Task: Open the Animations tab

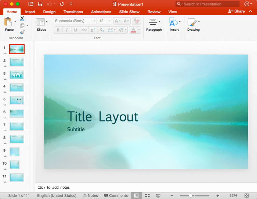Action: (101, 12)
